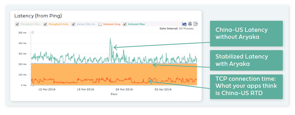Viewport: 295px width, 115px height.
Task: Click the Latency (from Ping) title
Action: 38,16
